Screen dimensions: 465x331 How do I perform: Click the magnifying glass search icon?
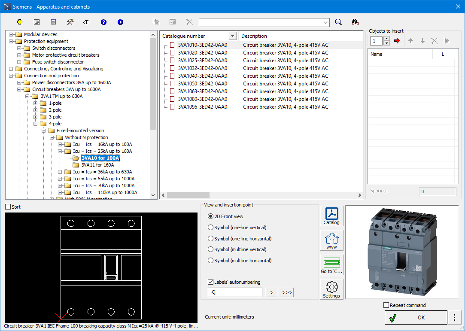click(x=338, y=22)
